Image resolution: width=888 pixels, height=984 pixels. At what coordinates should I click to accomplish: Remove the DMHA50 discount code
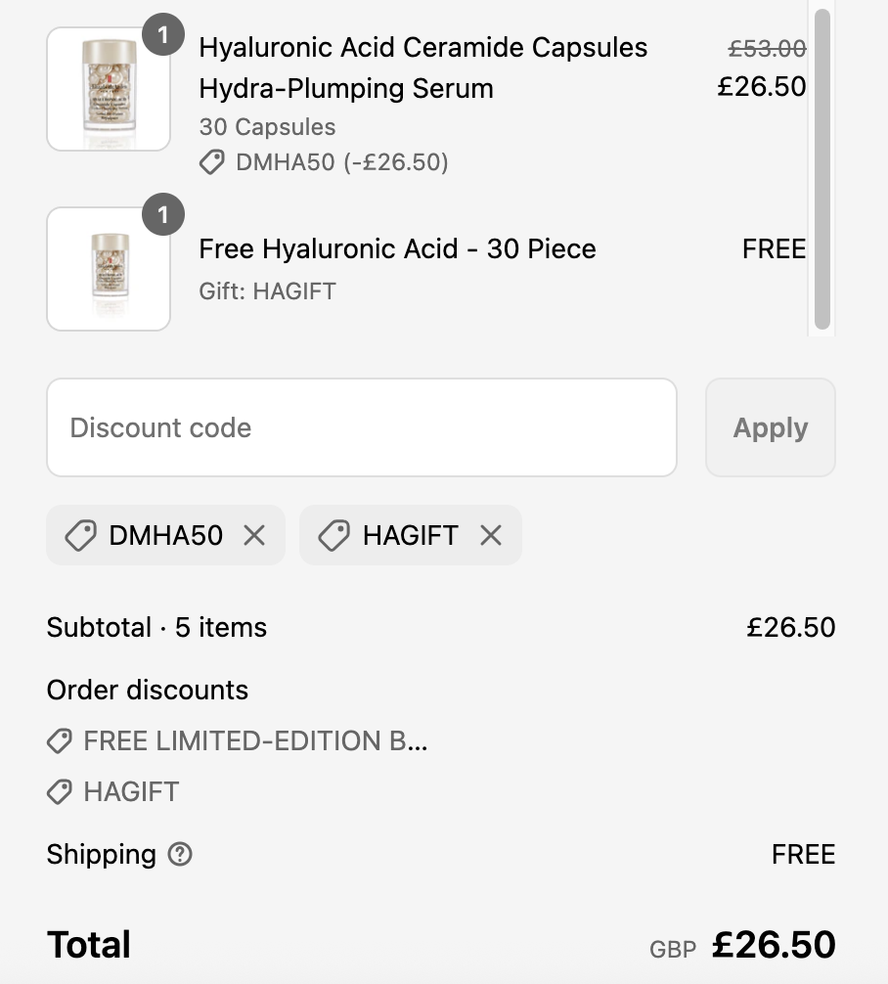click(254, 535)
